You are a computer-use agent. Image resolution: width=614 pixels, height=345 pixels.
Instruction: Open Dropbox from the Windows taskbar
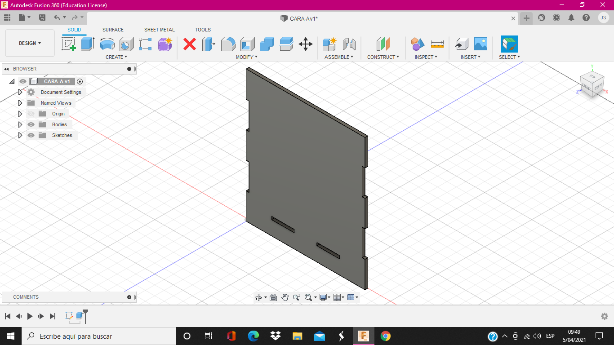click(x=276, y=336)
